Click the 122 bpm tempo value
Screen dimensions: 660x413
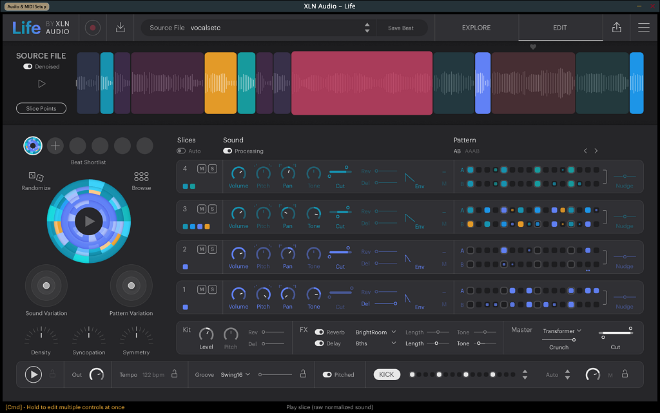pyautogui.click(x=153, y=375)
